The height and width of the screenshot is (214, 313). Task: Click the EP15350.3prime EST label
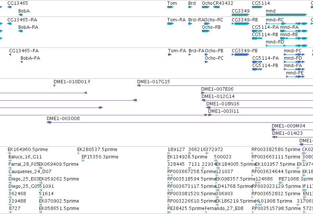100,157
